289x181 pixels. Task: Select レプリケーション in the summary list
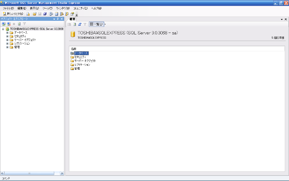[82, 65]
